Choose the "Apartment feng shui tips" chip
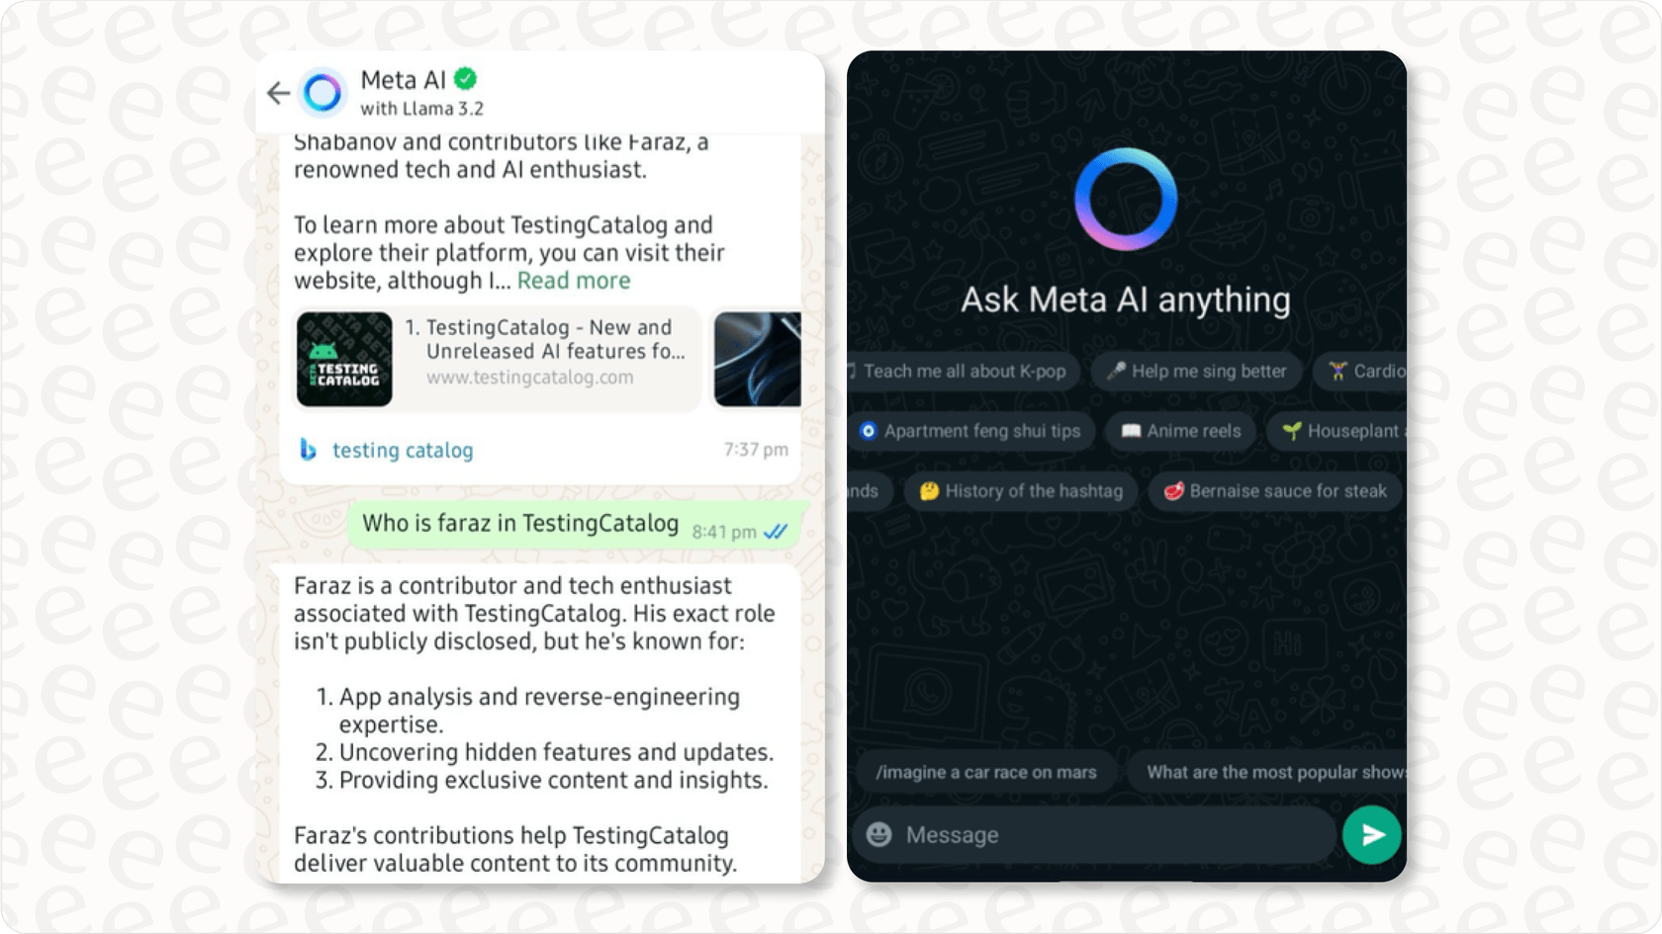The height and width of the screenshot is (934, 1662). point(969,431)
